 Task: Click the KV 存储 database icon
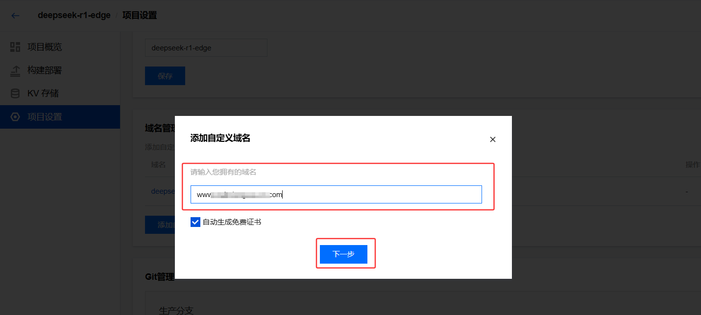pyautogui.click(x=15, y=93)
